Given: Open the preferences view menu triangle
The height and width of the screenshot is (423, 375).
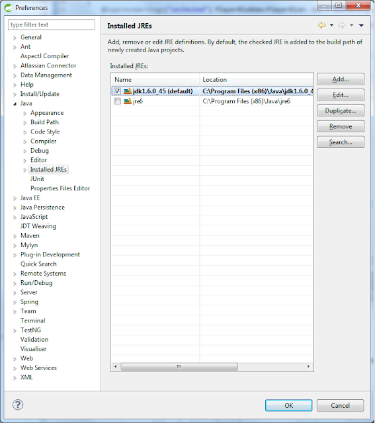Looking at the screenshot, I should 361,25.
